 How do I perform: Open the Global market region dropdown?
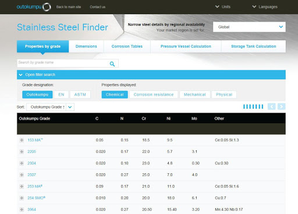coord(249,27)
